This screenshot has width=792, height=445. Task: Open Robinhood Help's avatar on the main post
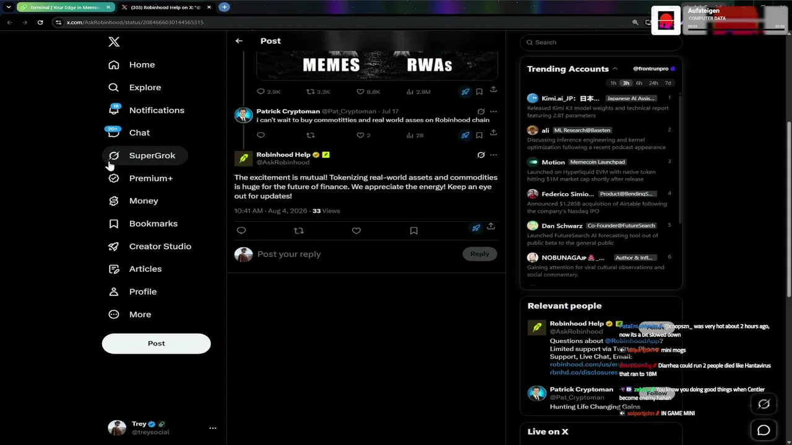pyautogui.click(x=244, y=159)
